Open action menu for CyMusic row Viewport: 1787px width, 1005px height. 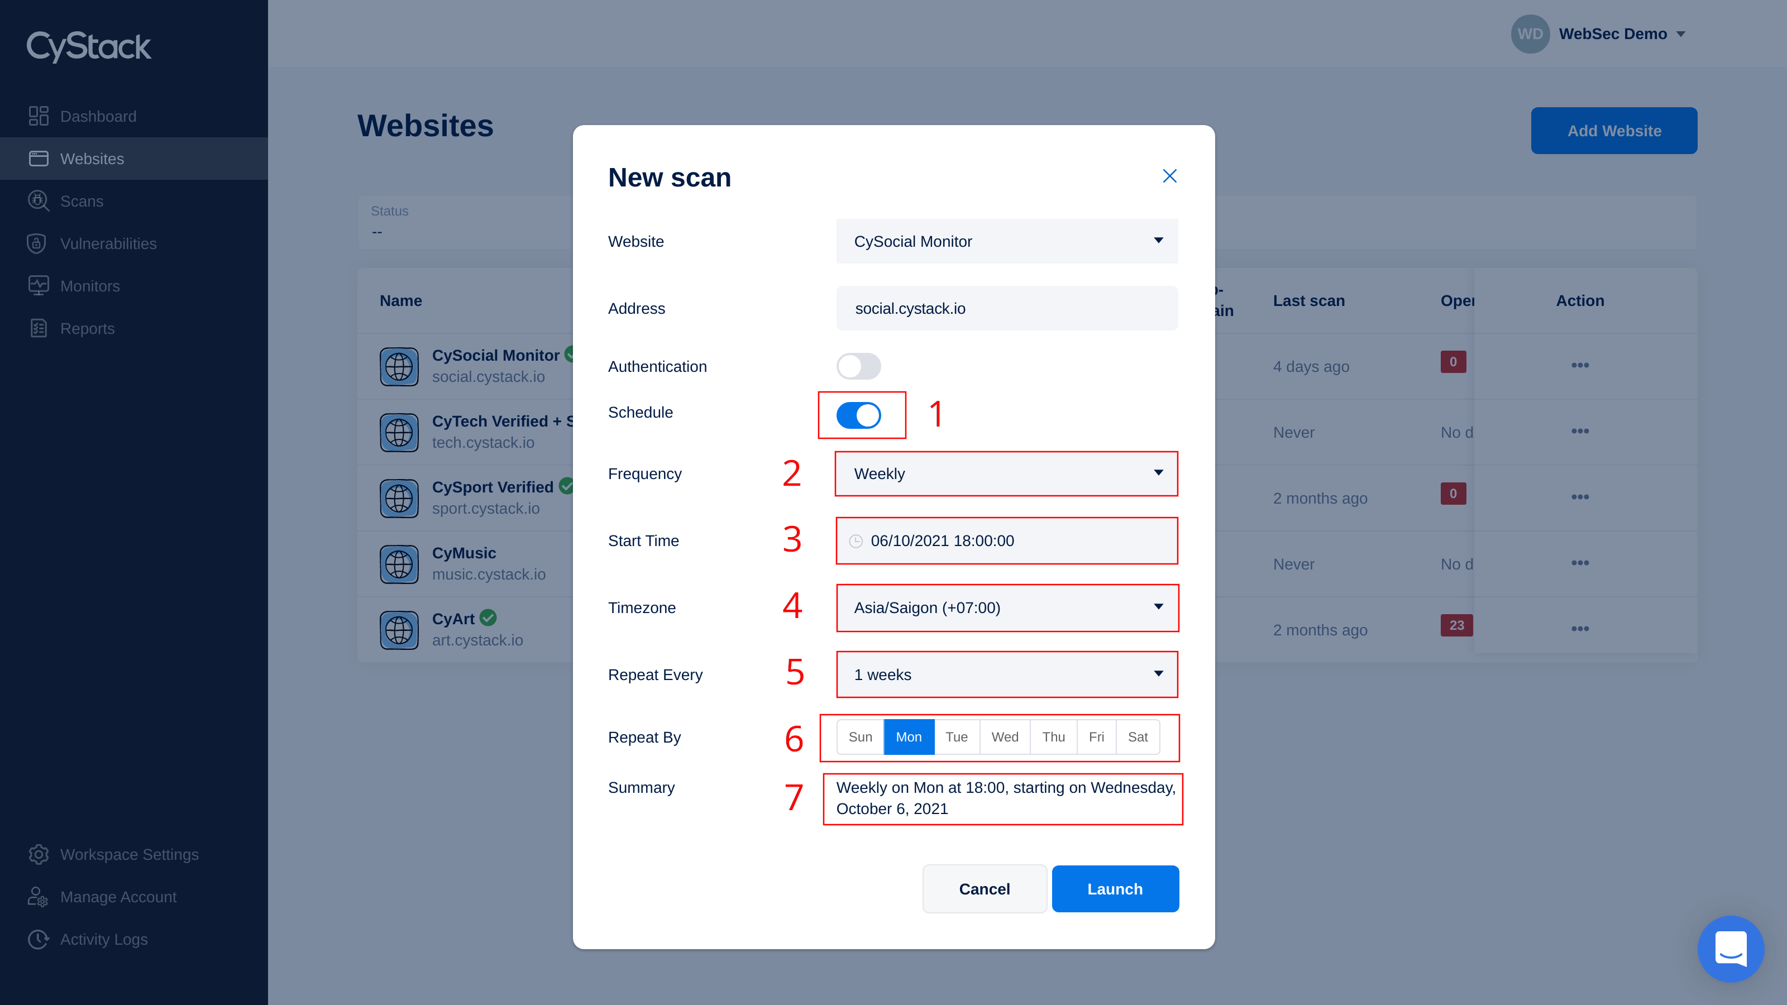(1580, 563)
